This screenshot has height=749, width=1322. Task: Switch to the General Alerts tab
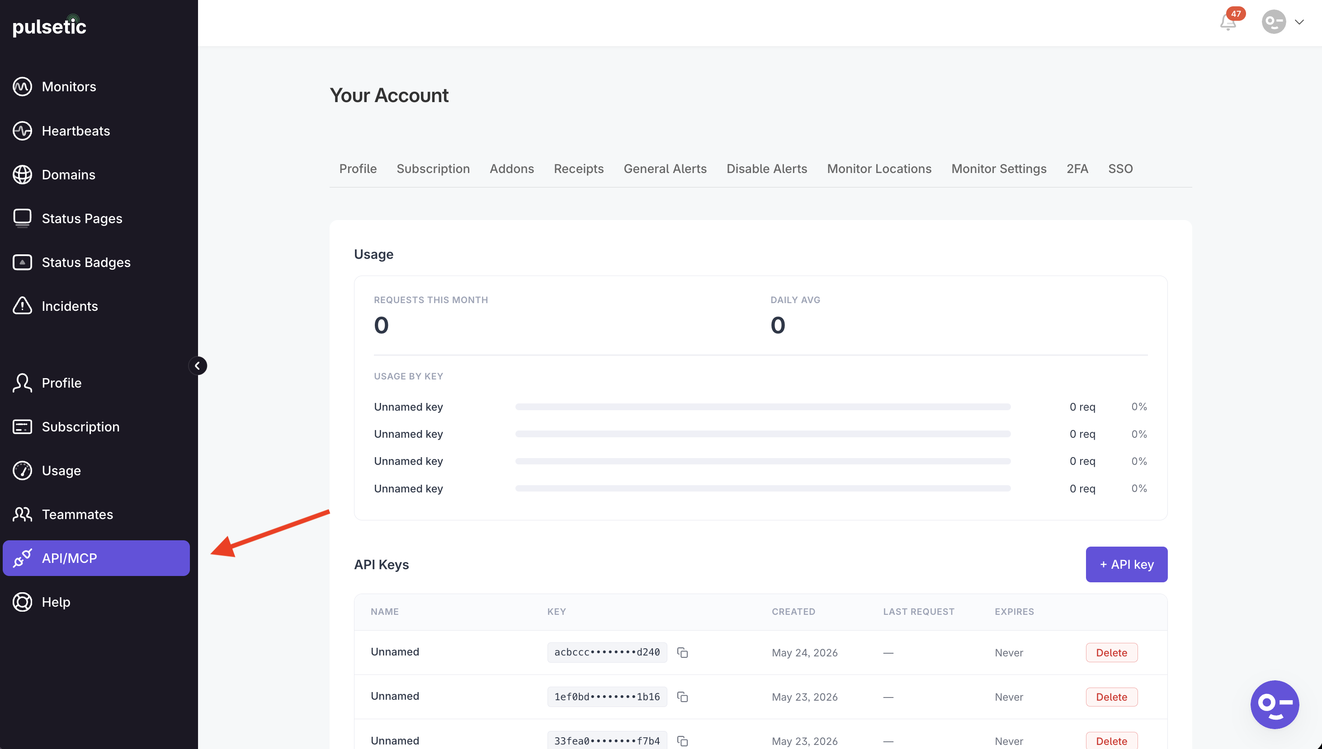tap(665, 169)
